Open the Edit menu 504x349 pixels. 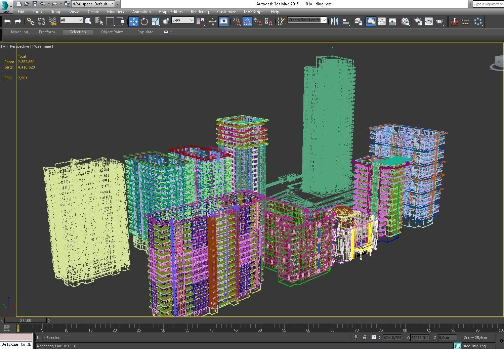click(21, 12)
